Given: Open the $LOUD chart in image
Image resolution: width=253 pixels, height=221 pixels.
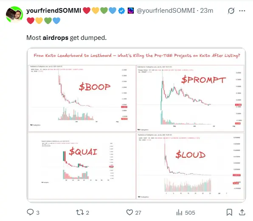Looking at the screenshot, I should click(x=190, y=166).
